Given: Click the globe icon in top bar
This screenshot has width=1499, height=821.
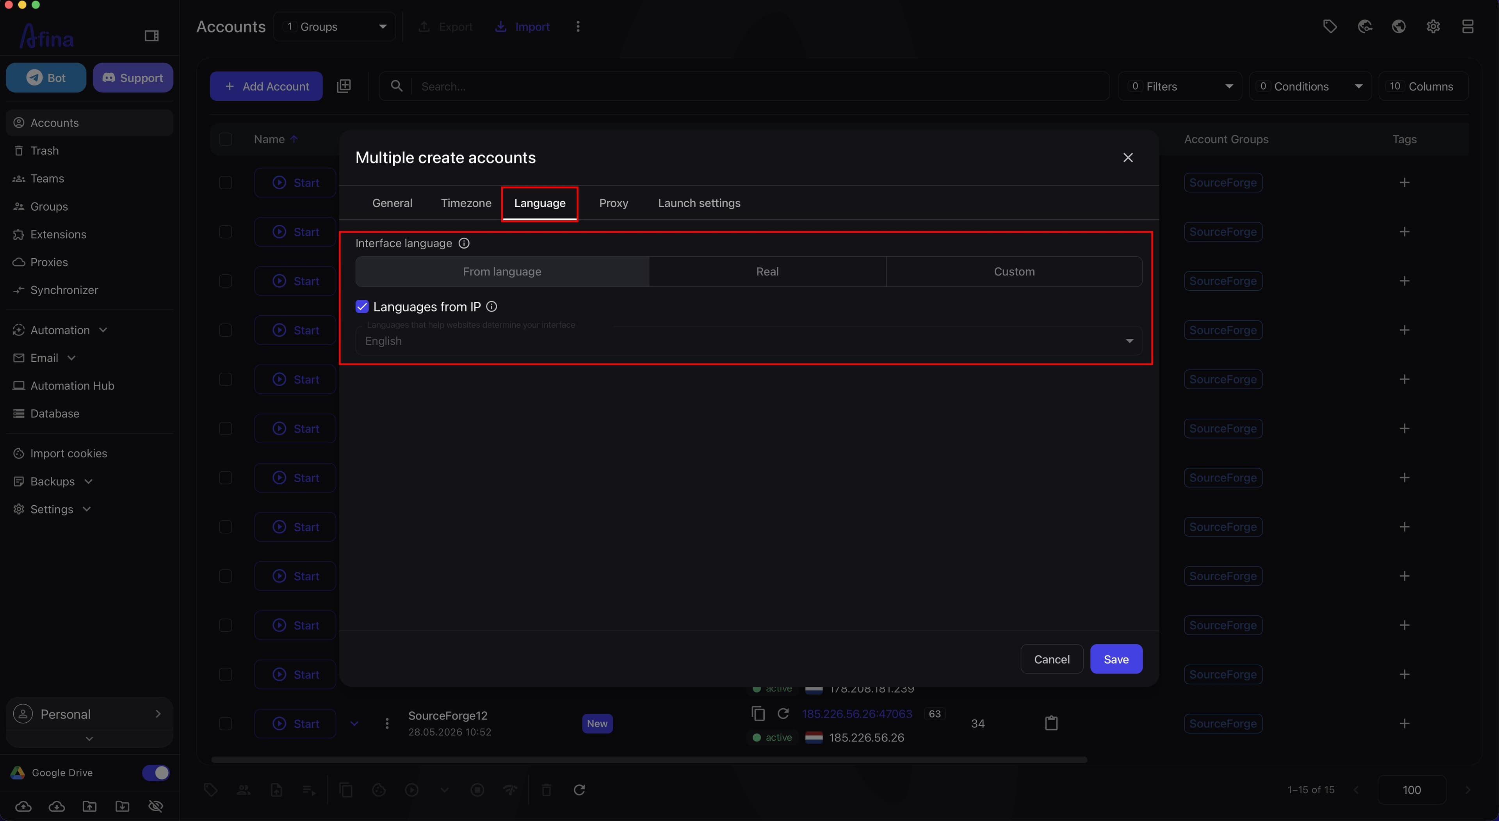Looking at the screenshot, I should 1399,27.
